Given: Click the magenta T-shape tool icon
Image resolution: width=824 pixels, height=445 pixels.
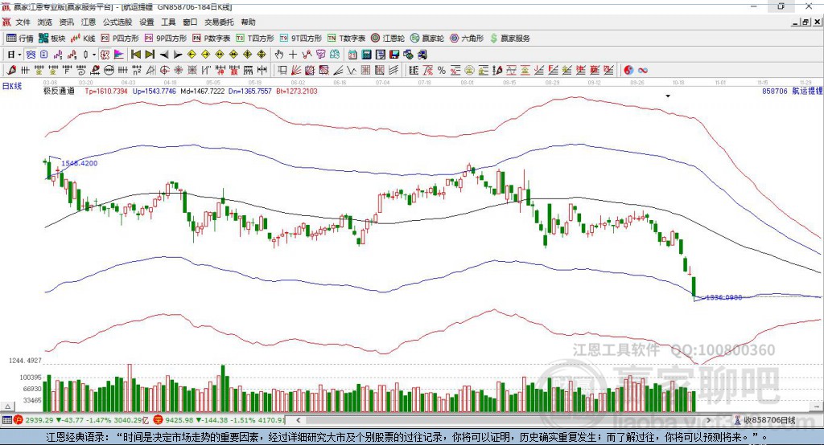Looking at the screenshot, I should tap(320, 55).
